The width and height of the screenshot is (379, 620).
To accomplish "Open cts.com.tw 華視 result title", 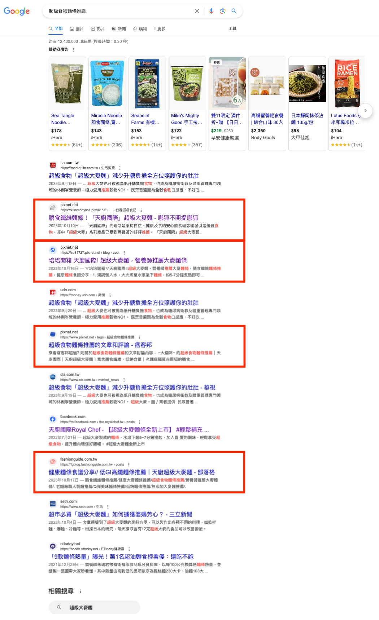I will coord(132,387).
